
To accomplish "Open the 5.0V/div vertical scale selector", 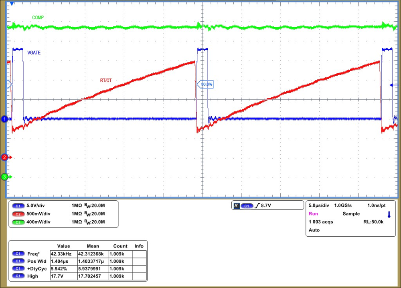I will (36, 205).
